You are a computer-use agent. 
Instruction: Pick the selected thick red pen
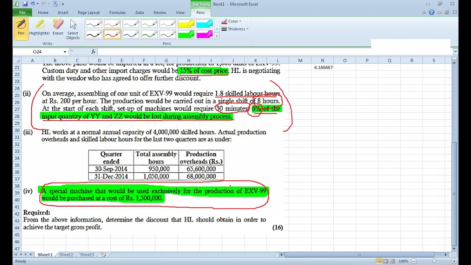[112, 34]
